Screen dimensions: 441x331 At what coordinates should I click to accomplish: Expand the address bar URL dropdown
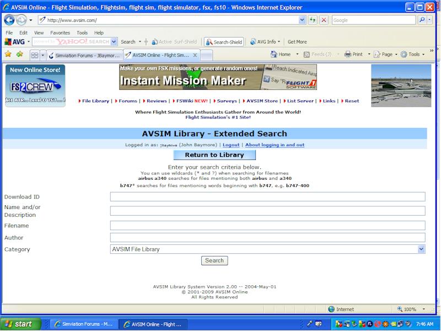pyautogui.click(x=302, y=20)
